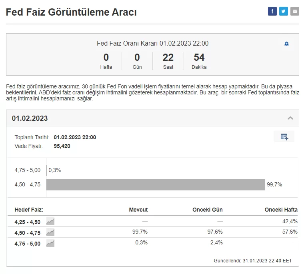Share the page on Facebook
This screenshot has height=274, width=306.
(x=272, y=11)
